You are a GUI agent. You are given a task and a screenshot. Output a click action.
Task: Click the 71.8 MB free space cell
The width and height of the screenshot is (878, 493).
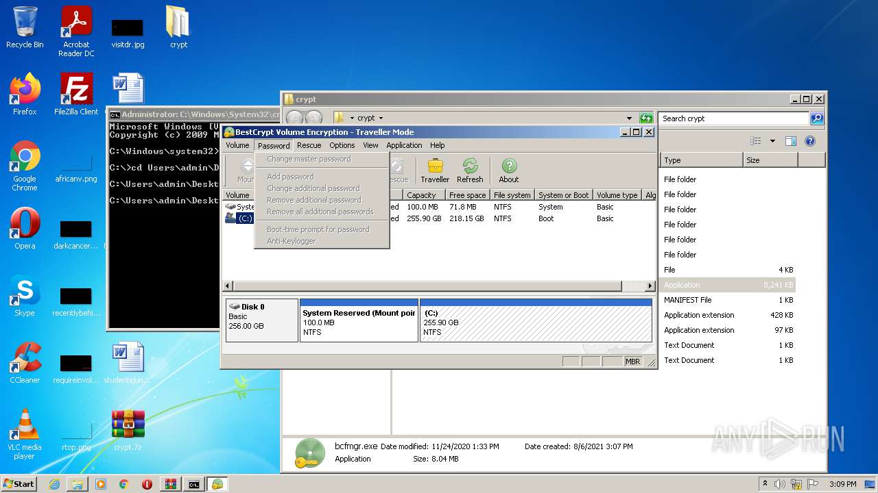point(463,207)
